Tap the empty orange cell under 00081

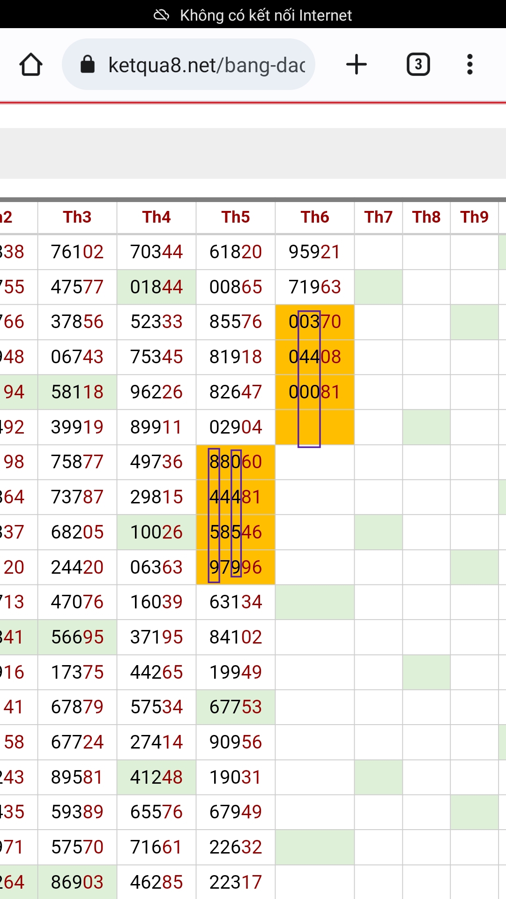click(x=315, y=427)
